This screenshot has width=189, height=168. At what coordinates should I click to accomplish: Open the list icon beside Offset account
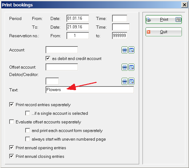(125, 67)
